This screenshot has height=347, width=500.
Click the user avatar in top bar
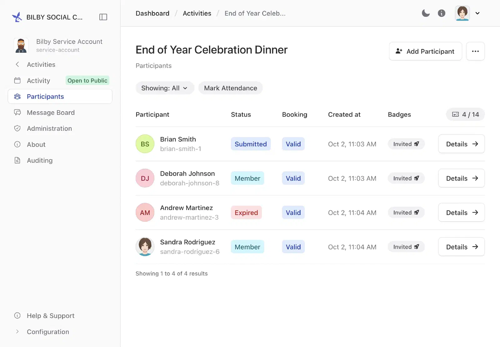(462, 13)
